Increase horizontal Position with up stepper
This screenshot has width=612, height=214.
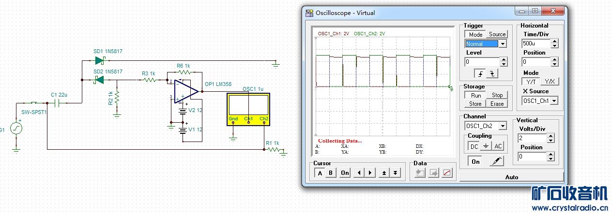(554, 59)
